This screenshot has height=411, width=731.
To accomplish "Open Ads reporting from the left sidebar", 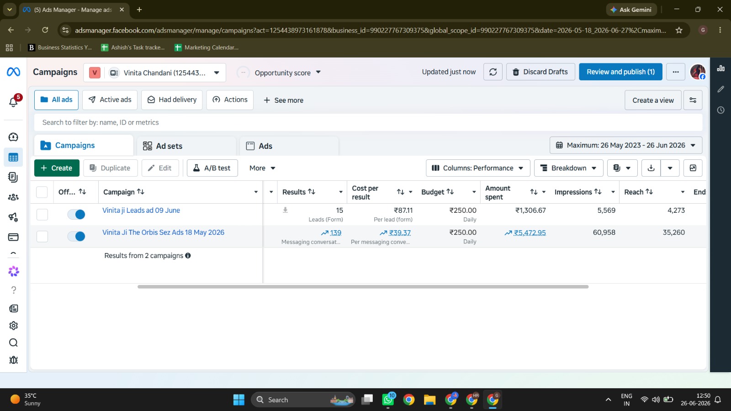I will pyautogui.click(x=13, y=177).
